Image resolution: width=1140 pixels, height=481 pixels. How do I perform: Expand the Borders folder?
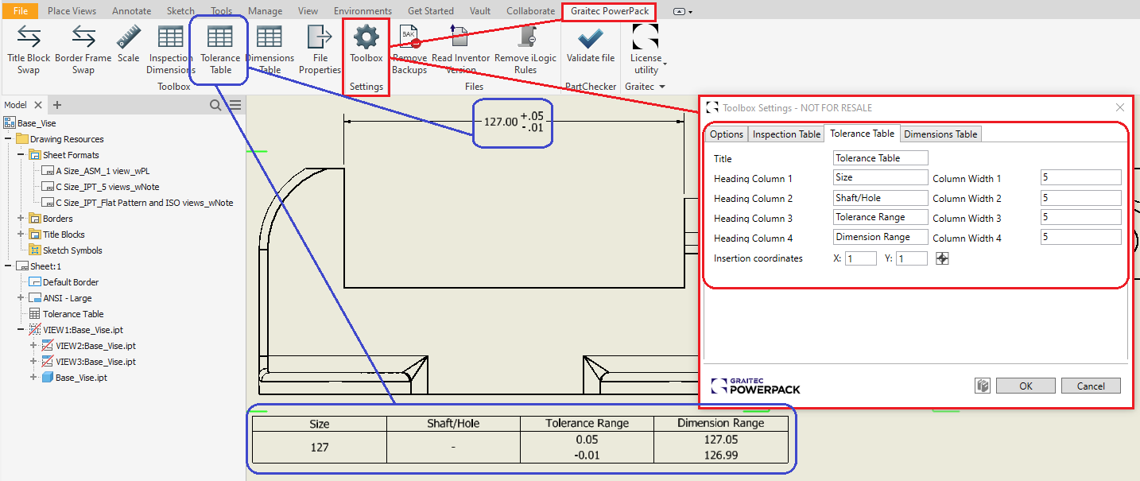(x=21, y=219)
